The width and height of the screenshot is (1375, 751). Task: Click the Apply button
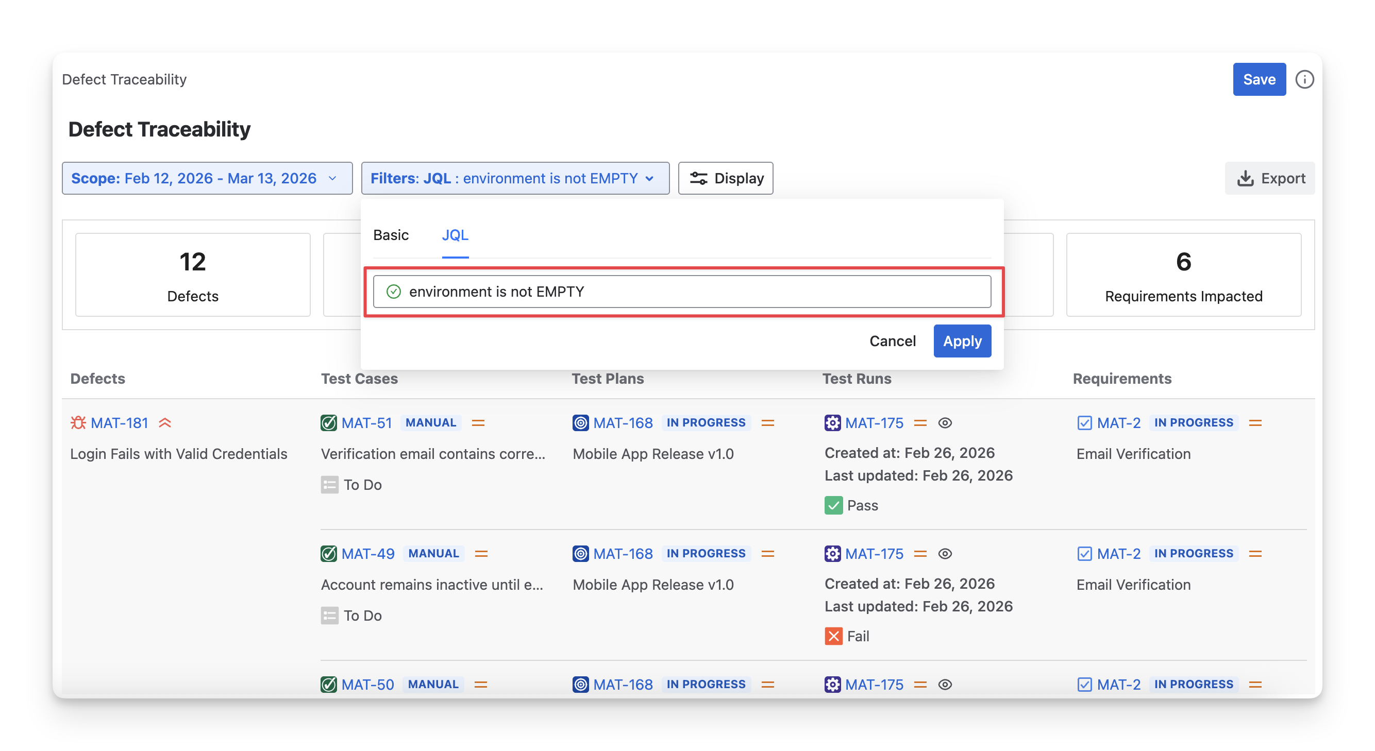(962, 341)
